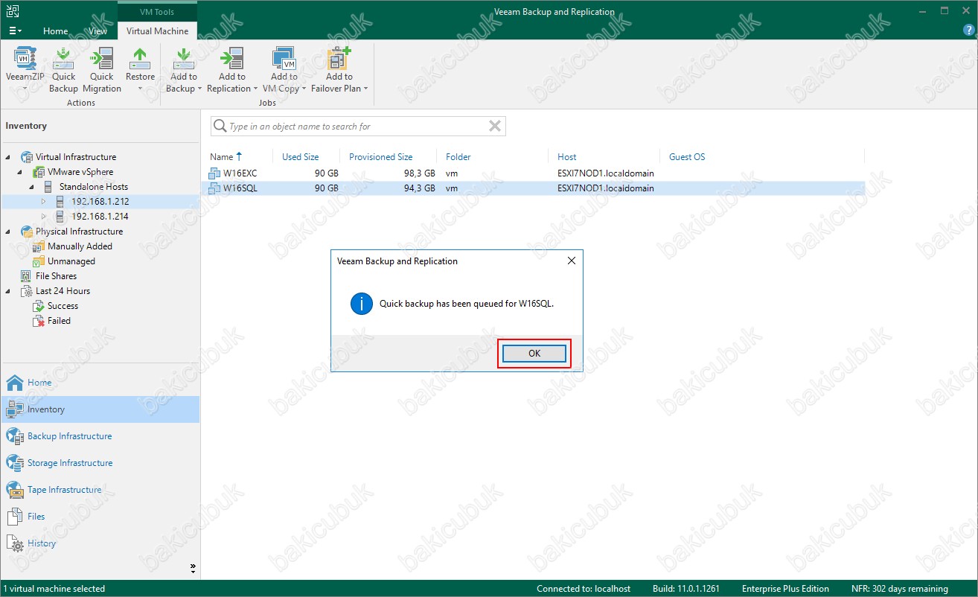Expand the 192.168.1.214 host node
The width and height of the screenshot is (978, 597).
click(x=44, y=217)
